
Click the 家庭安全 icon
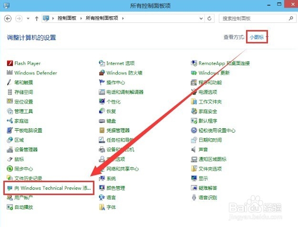[x=194, y=111]
